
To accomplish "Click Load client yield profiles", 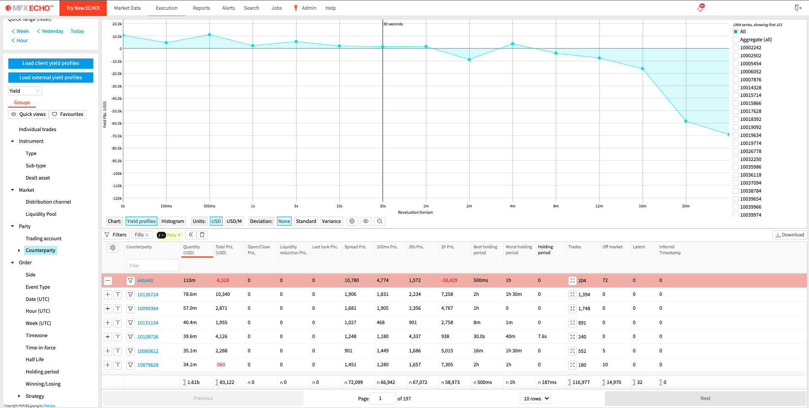I will pos(51,63).
